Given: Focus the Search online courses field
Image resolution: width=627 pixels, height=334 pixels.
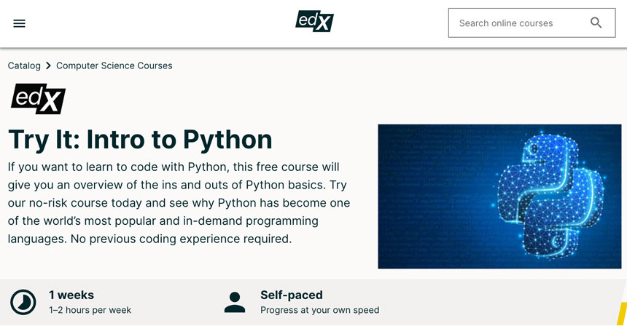Looking at the screenshot, I should pos(519,23).
